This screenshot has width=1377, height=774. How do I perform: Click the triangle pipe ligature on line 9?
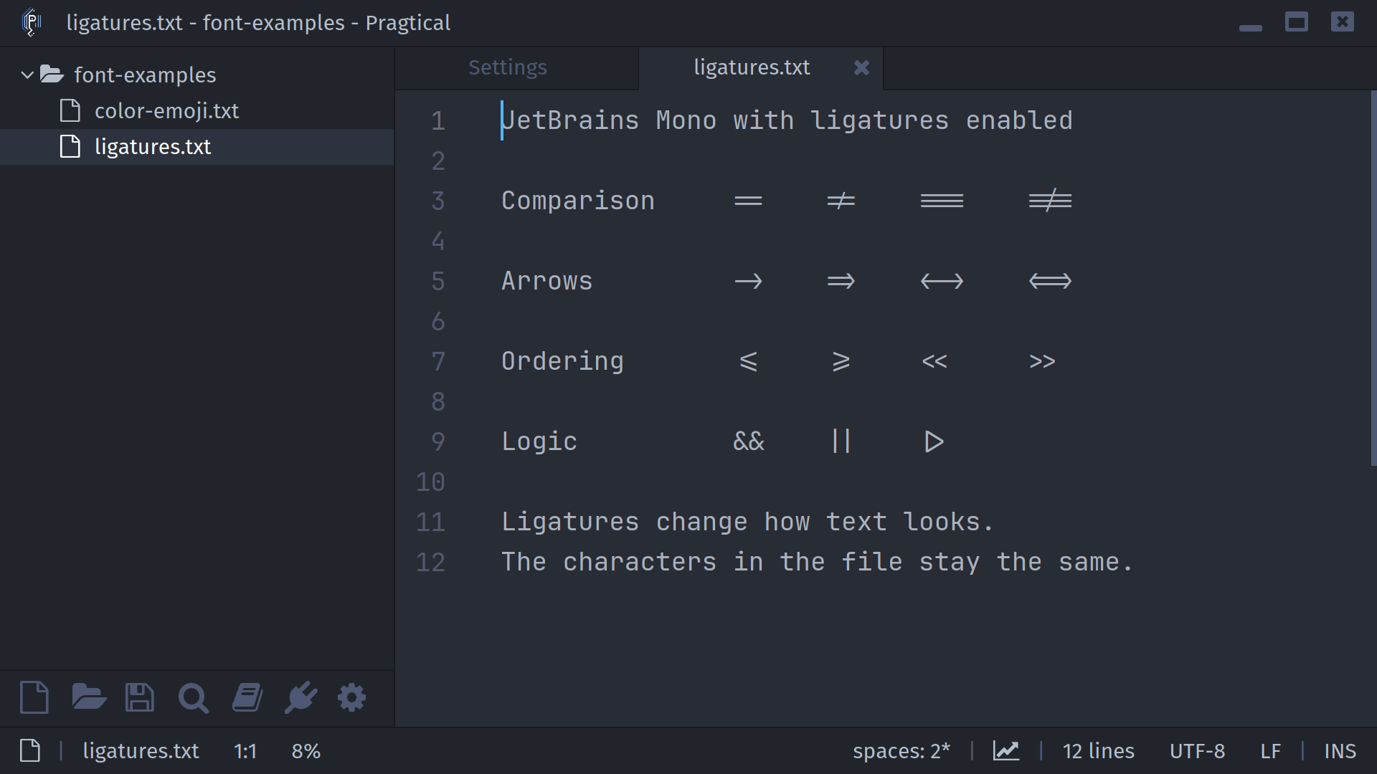tap(934, 441)
